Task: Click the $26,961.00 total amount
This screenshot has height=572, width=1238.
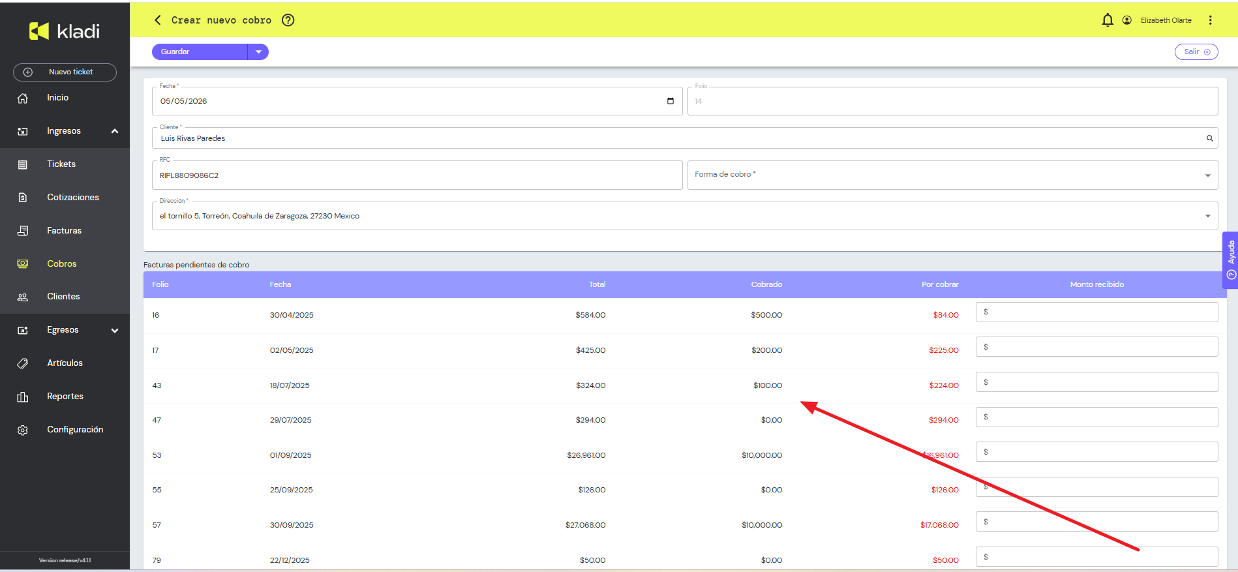Action: coord(586,455)
